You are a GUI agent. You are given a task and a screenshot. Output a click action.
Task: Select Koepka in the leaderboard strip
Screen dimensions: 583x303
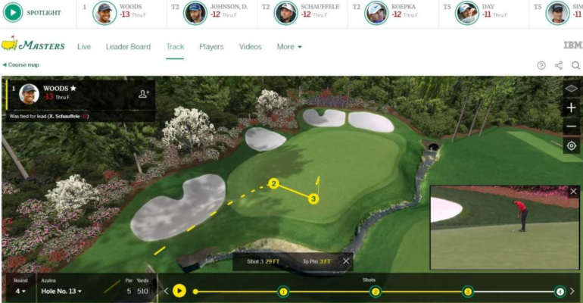(393, 13)
